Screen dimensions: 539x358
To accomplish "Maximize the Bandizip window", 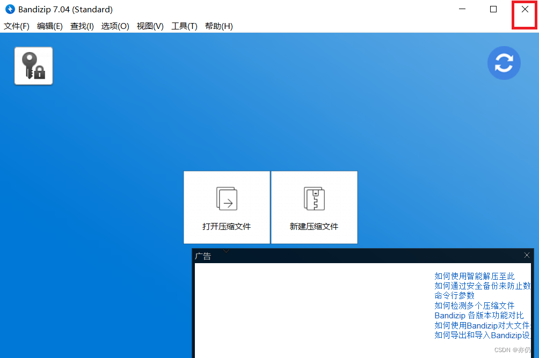I will pos(493,9).
